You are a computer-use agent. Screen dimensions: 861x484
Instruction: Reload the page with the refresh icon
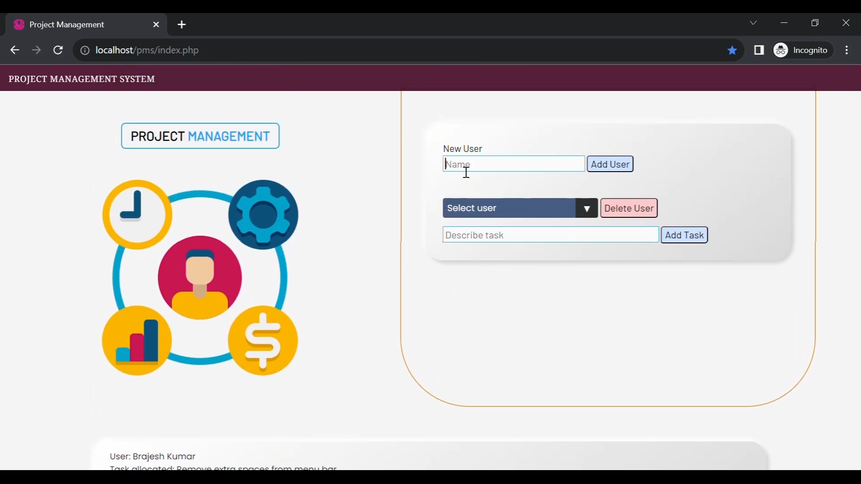tap(58, 50)
